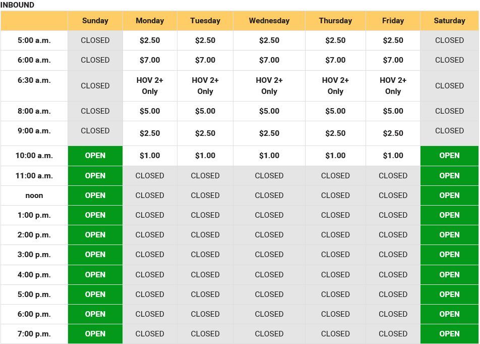The image size is (480, 344).
Task: Select Friday's $1.00 toll at 10:00 a.m.
Action: [x=393, y=156]
